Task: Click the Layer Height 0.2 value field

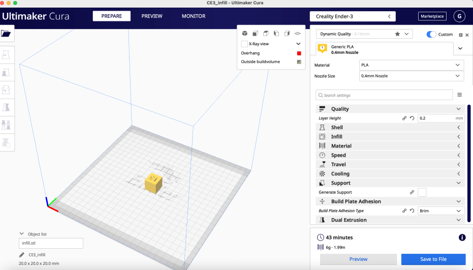Action: point(441,118)
